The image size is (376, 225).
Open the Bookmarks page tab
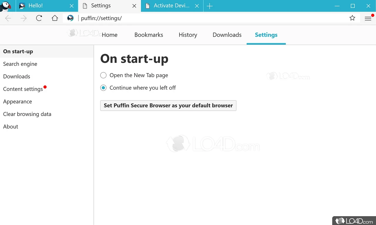[149, 35]
